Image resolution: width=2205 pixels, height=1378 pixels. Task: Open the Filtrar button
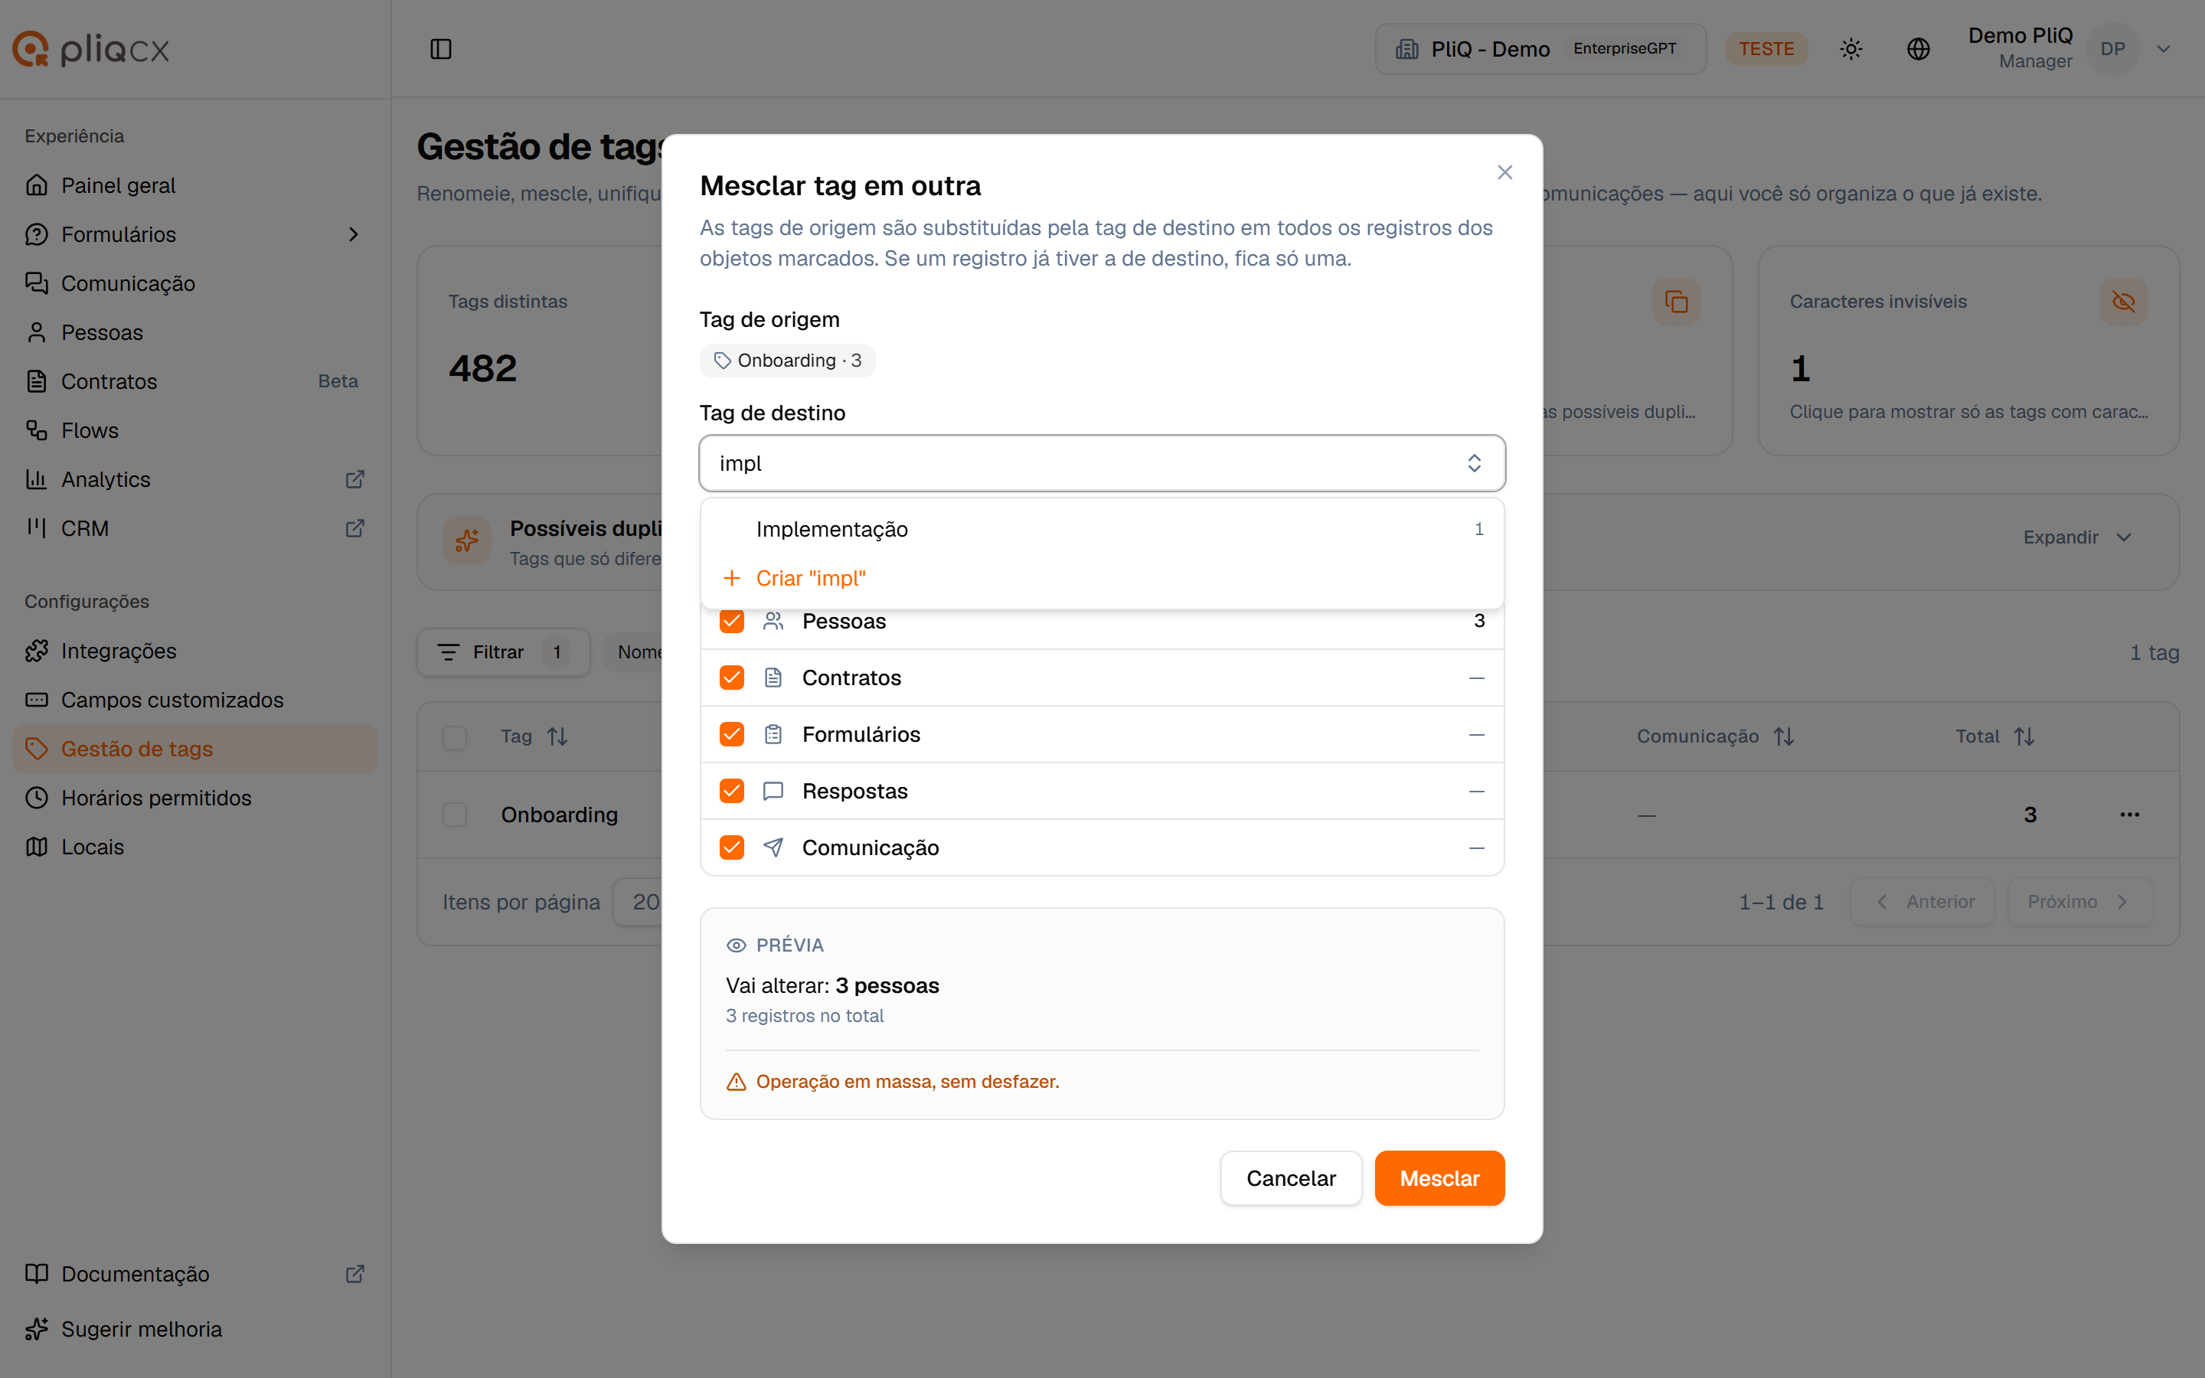(x=503, y=652)
